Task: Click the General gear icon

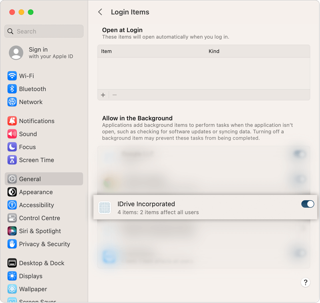Action: [x=12, y=179]
